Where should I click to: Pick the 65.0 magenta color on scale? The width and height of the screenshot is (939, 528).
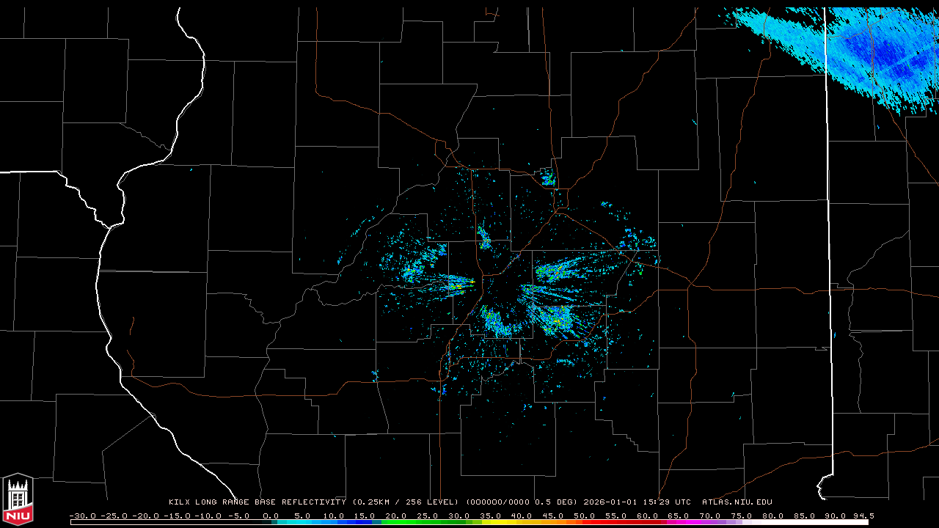pyautogui.click(x=679, y=522)
